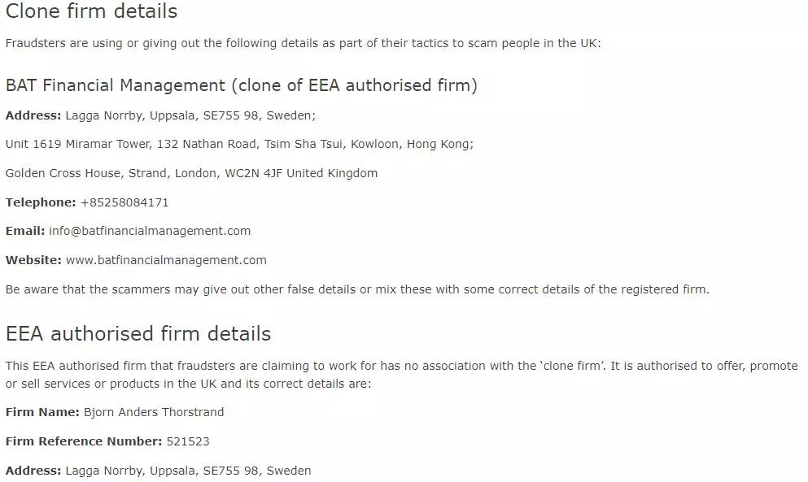Click the last 'Address:' label at bottom
808x482 pixels.
[x=33, y=471]
